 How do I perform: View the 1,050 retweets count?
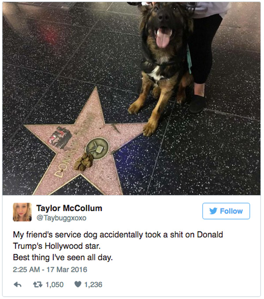tap(55, 284)
